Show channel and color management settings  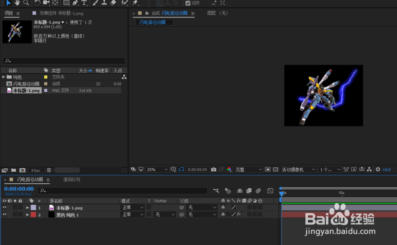point(229,169)
